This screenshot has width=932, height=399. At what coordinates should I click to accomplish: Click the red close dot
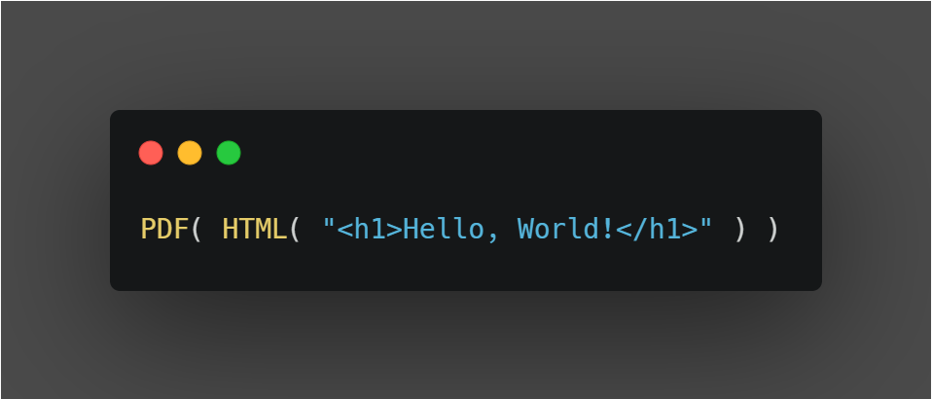[x=151, y=153]
